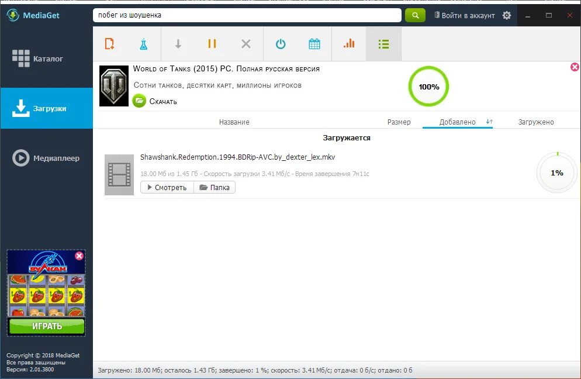This screenshot has height=379, width=581.
Task: Open the torrent creation lab icon
Action: 143,44
